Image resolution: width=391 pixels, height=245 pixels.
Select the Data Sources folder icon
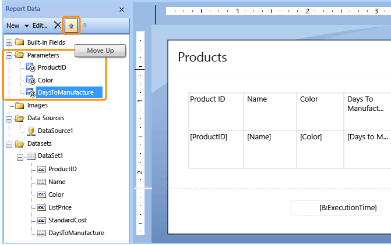coord(19,118)
